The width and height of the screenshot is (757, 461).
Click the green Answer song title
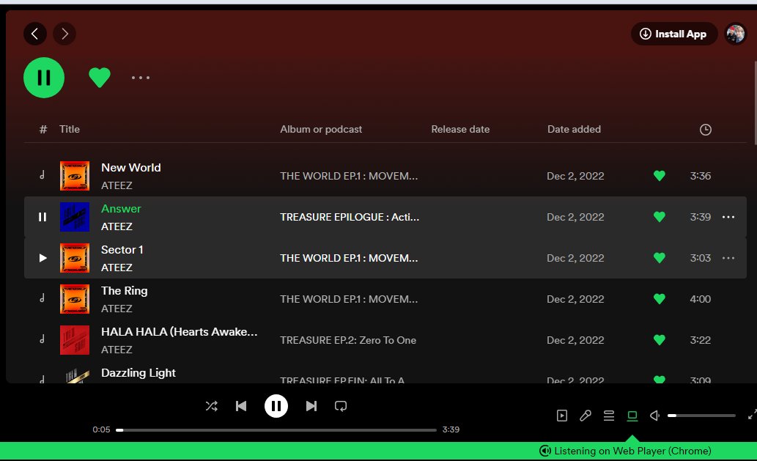tap(121, 209)
